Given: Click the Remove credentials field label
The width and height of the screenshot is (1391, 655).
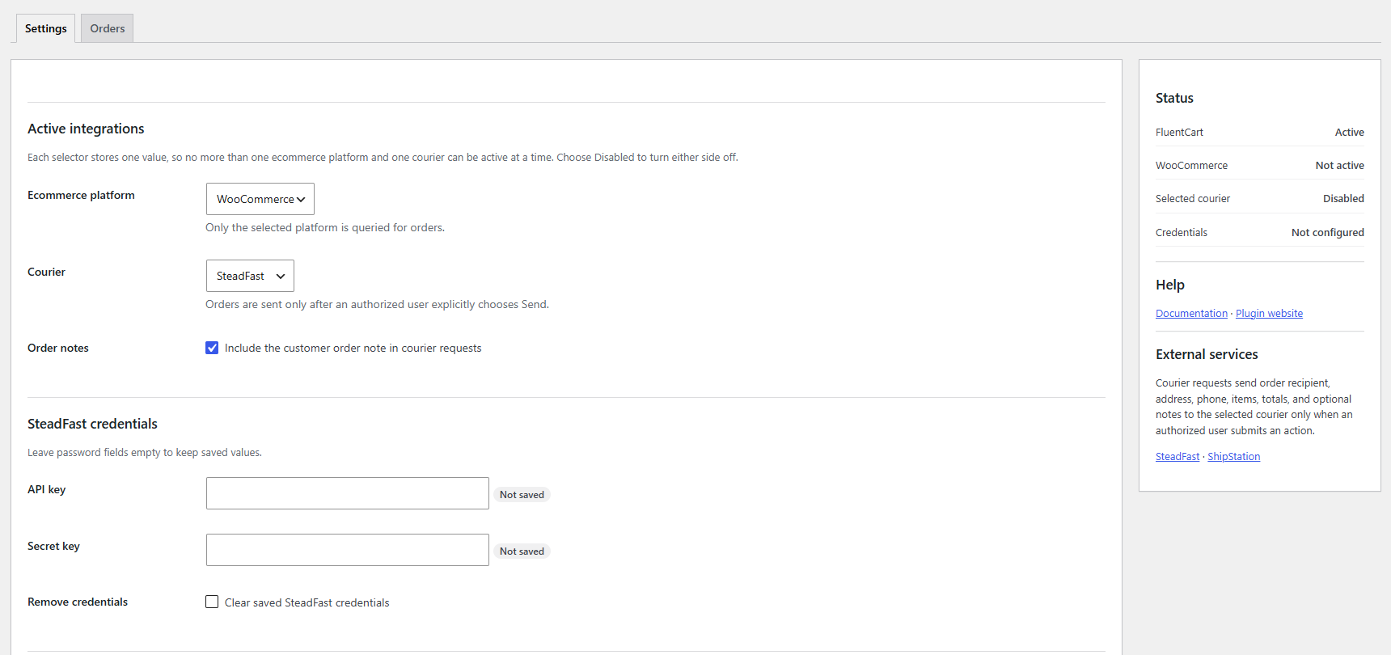Looking at the screenshot, I should tap(78, 602).
